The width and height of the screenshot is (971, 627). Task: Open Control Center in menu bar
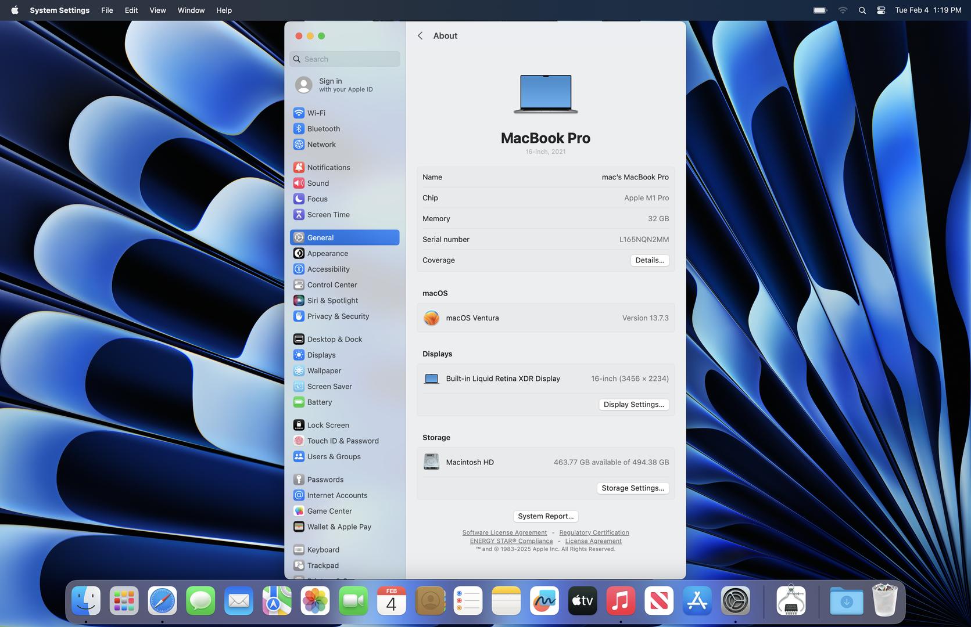[881, 10]
